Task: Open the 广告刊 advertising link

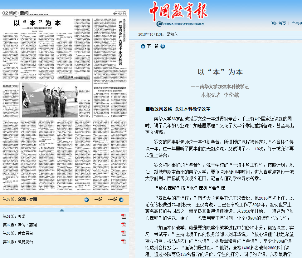Action: coord(296,23)
